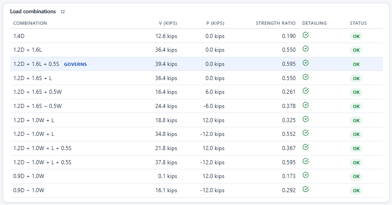Select the 0.9D − 1.0W combination name
392x205 pixels.
(29, 190)
